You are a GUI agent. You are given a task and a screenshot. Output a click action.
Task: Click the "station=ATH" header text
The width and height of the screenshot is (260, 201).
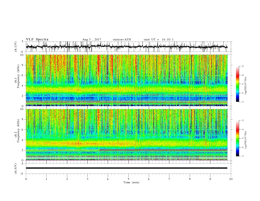122,39
